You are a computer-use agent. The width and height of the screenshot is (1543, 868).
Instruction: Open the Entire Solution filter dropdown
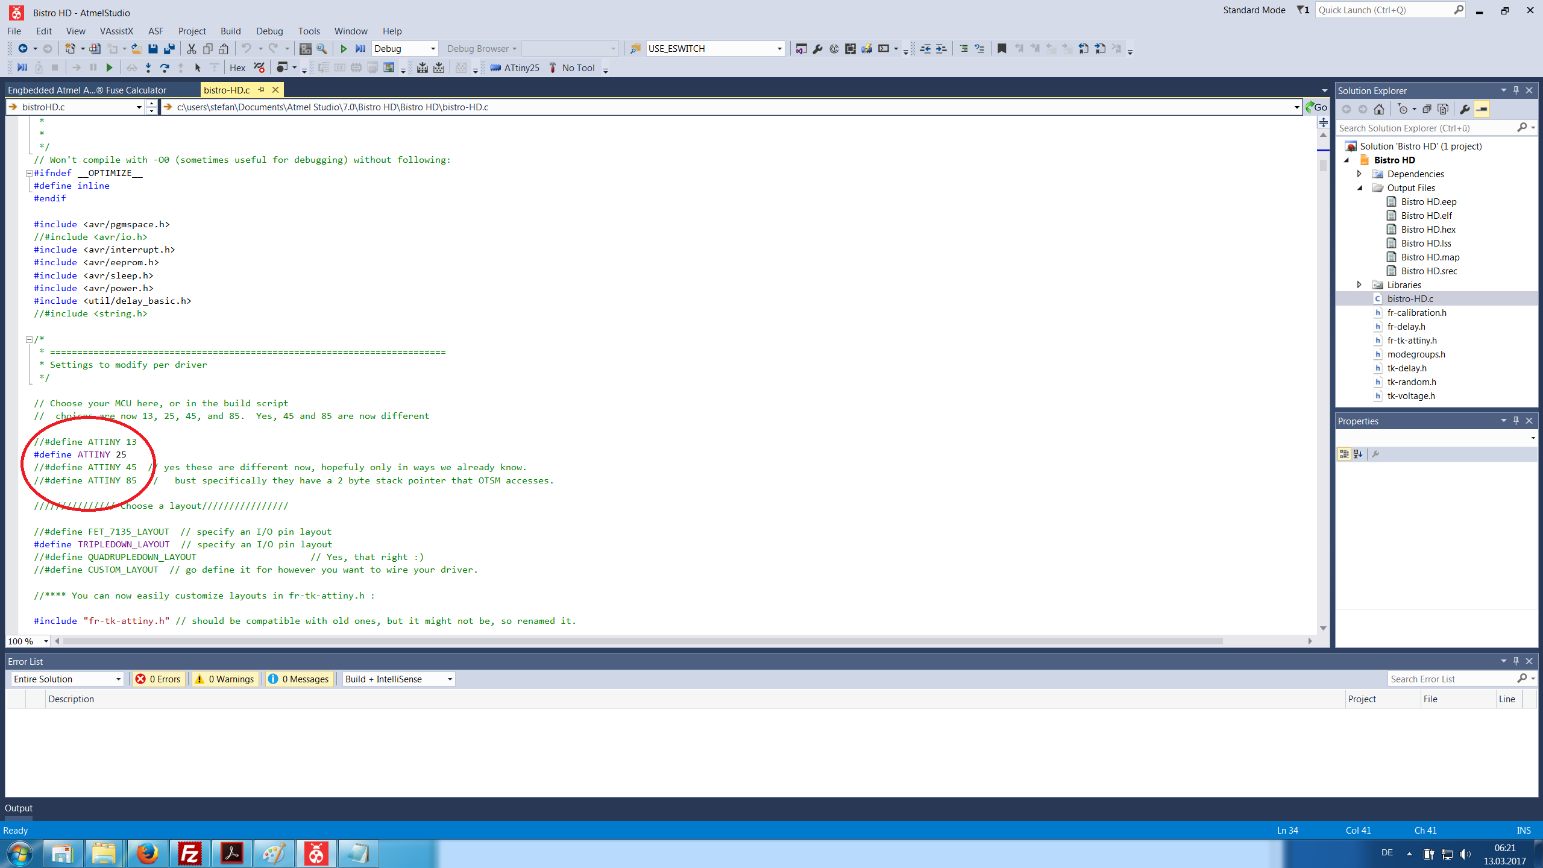pyautogui.click(x=118, y=679)
